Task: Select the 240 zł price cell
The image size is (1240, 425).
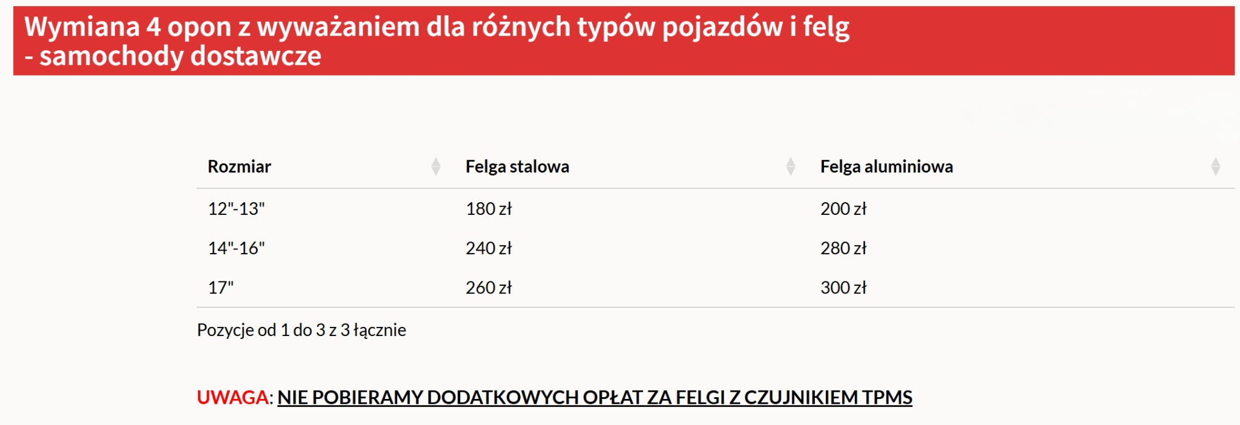Action: pos(489,248)
